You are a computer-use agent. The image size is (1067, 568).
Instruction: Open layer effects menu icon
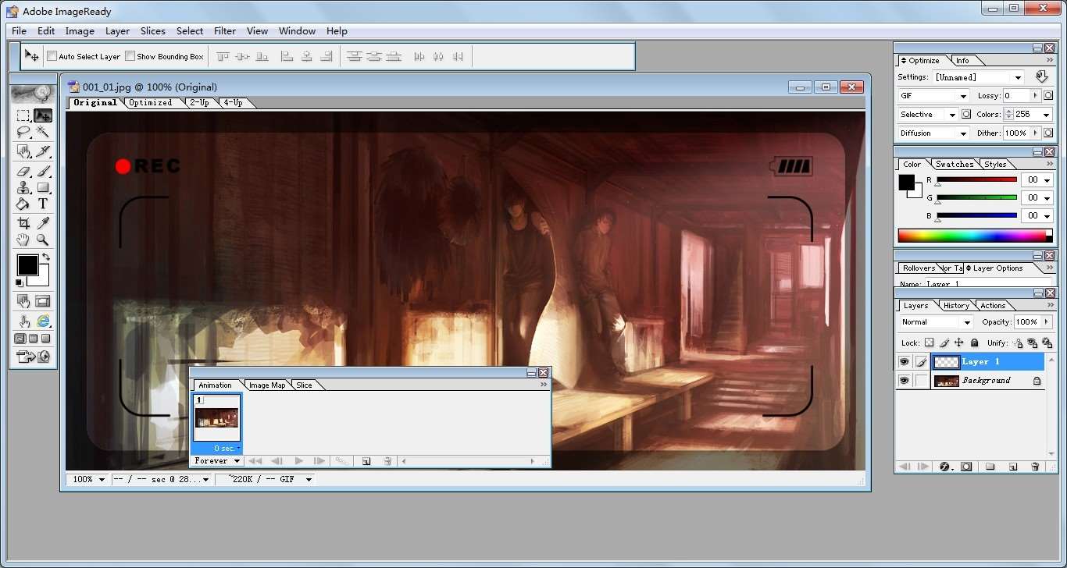click(x=944, y=467)
